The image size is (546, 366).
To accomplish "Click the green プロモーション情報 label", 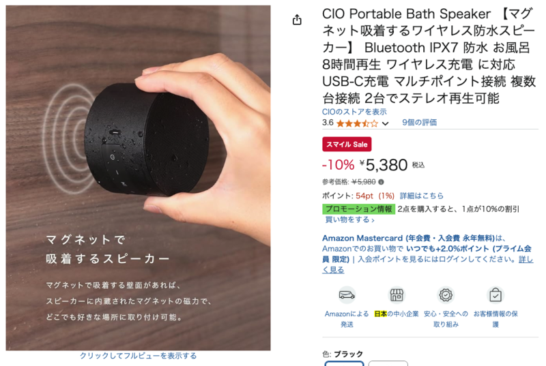I will tap(359, 209).
